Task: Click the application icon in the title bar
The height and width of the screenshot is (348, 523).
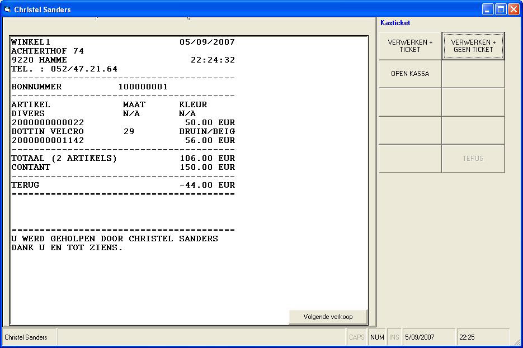Action: point(7,9)
